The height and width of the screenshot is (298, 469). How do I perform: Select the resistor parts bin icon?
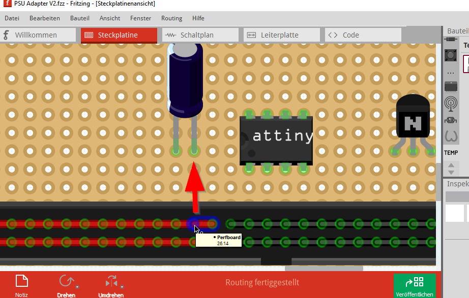pos(451,39)
